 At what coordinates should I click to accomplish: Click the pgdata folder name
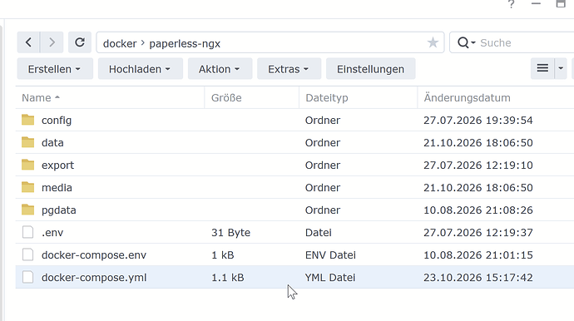coord(58,210)
